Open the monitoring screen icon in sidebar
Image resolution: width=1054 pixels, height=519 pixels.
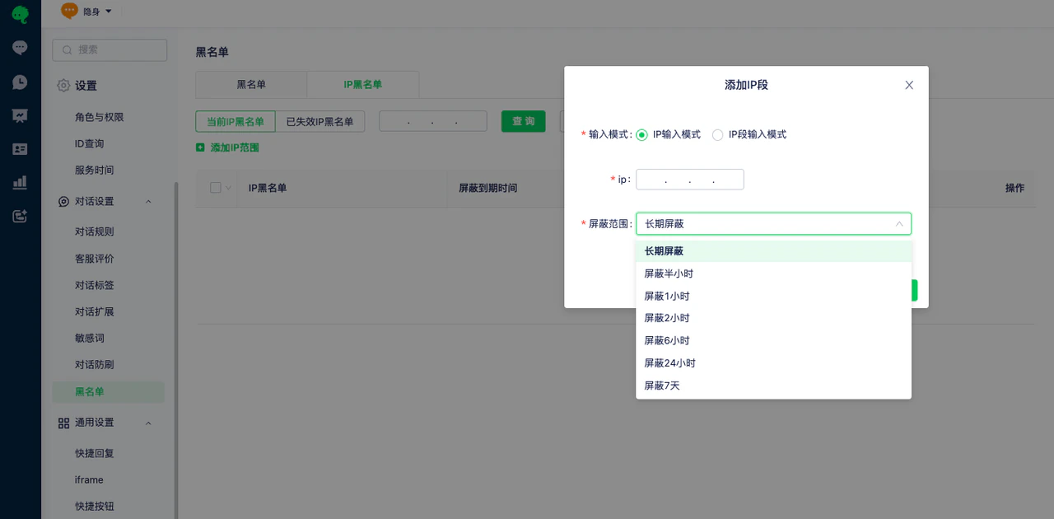pyautogui.click(x=20, y=115)
